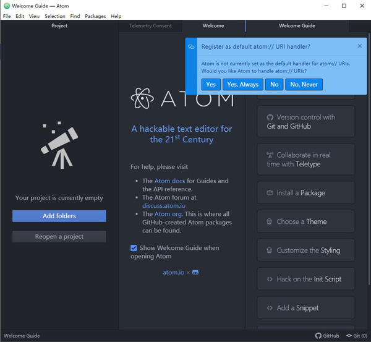Click the broadcast icon in Teletype card
The image size is (371, 342).
pyautogui.click(x=270, y=155)
